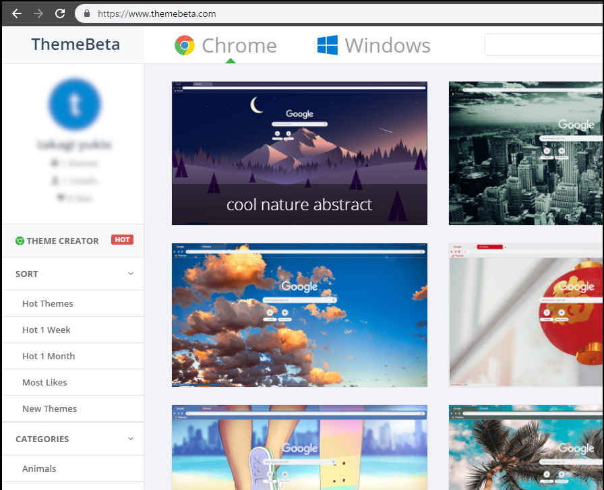Collapse the CATEGORIES section chevron
The height and width of the screenshot is (490, 604).
[x=131, y=439]
